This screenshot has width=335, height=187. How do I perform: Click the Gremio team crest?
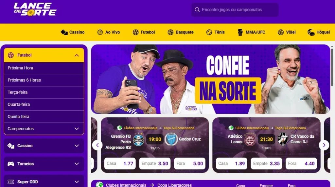(x=138, y=140)
